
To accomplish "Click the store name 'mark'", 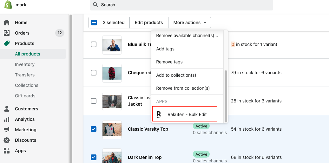I will [21, 5].
